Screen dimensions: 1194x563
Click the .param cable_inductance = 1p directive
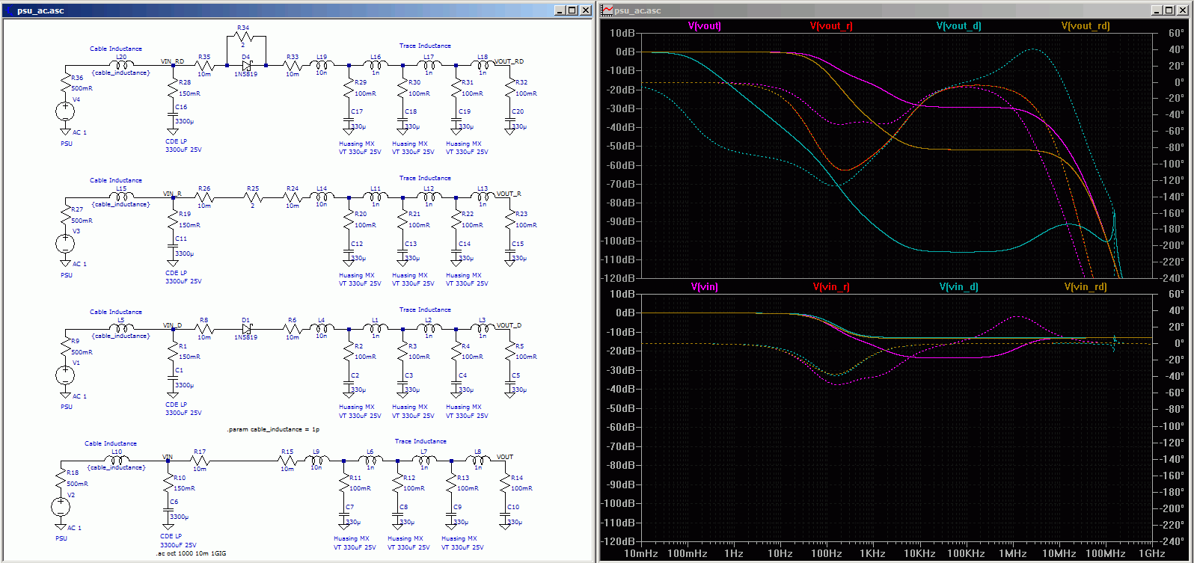273,430
